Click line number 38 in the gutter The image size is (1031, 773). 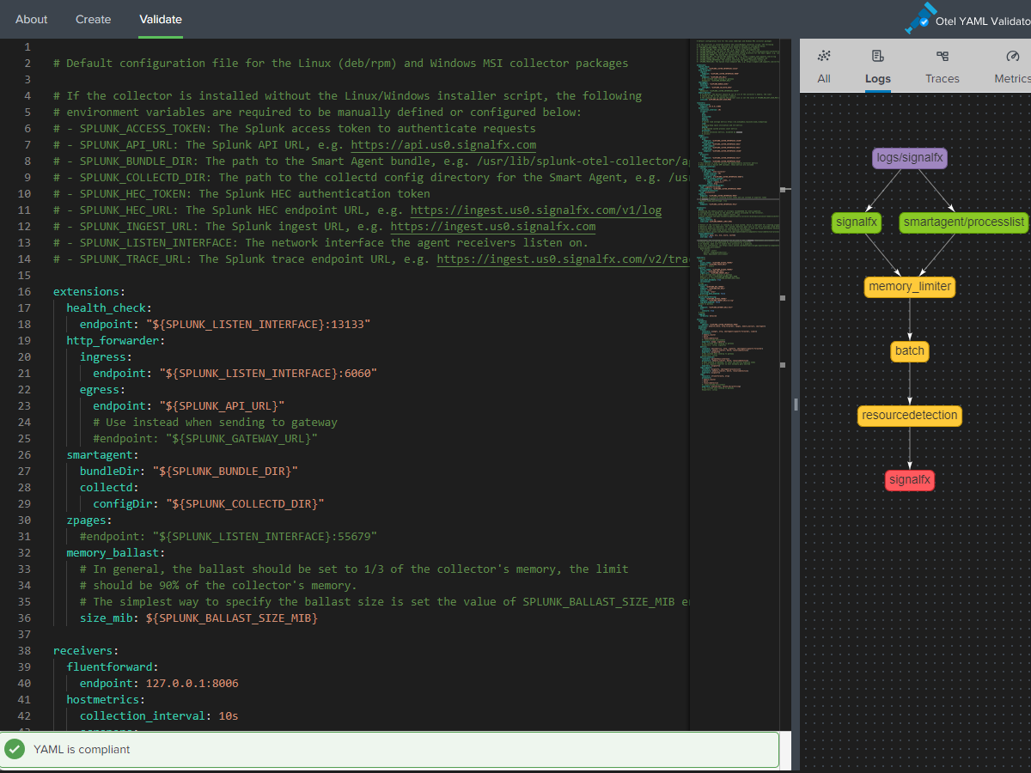pos(24,651)
